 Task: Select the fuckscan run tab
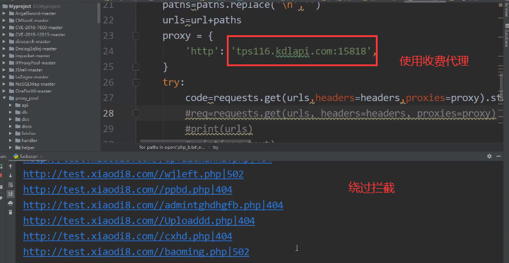point(27,156)
